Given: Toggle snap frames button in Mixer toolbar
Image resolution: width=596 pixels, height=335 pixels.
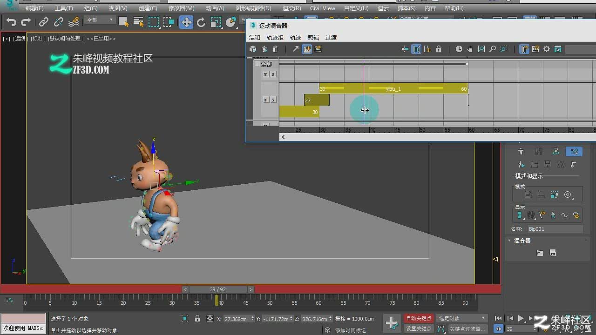Looking at the screenshot, I should point(416,49).
